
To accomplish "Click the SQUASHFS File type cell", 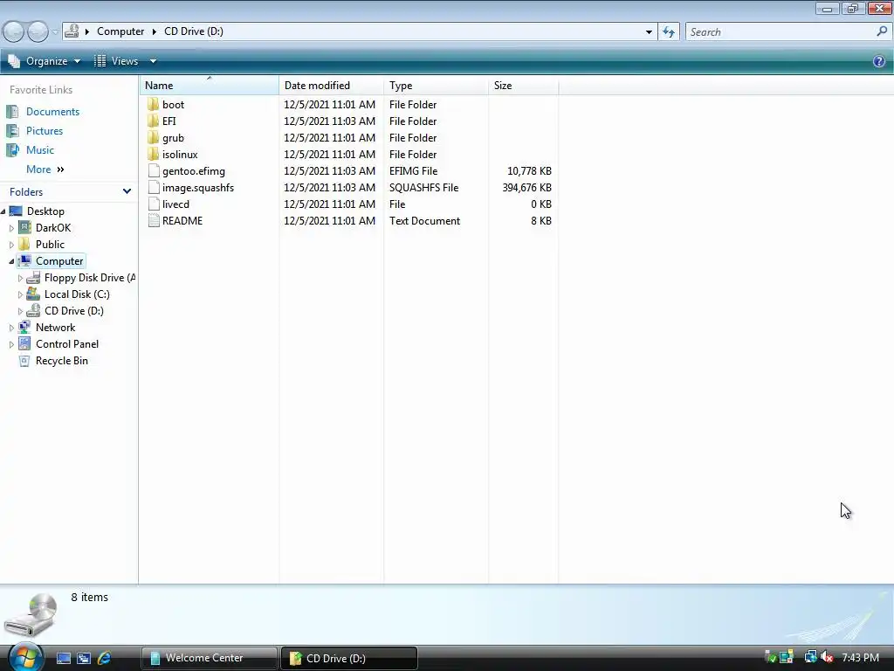I will (x=423, y=187).
